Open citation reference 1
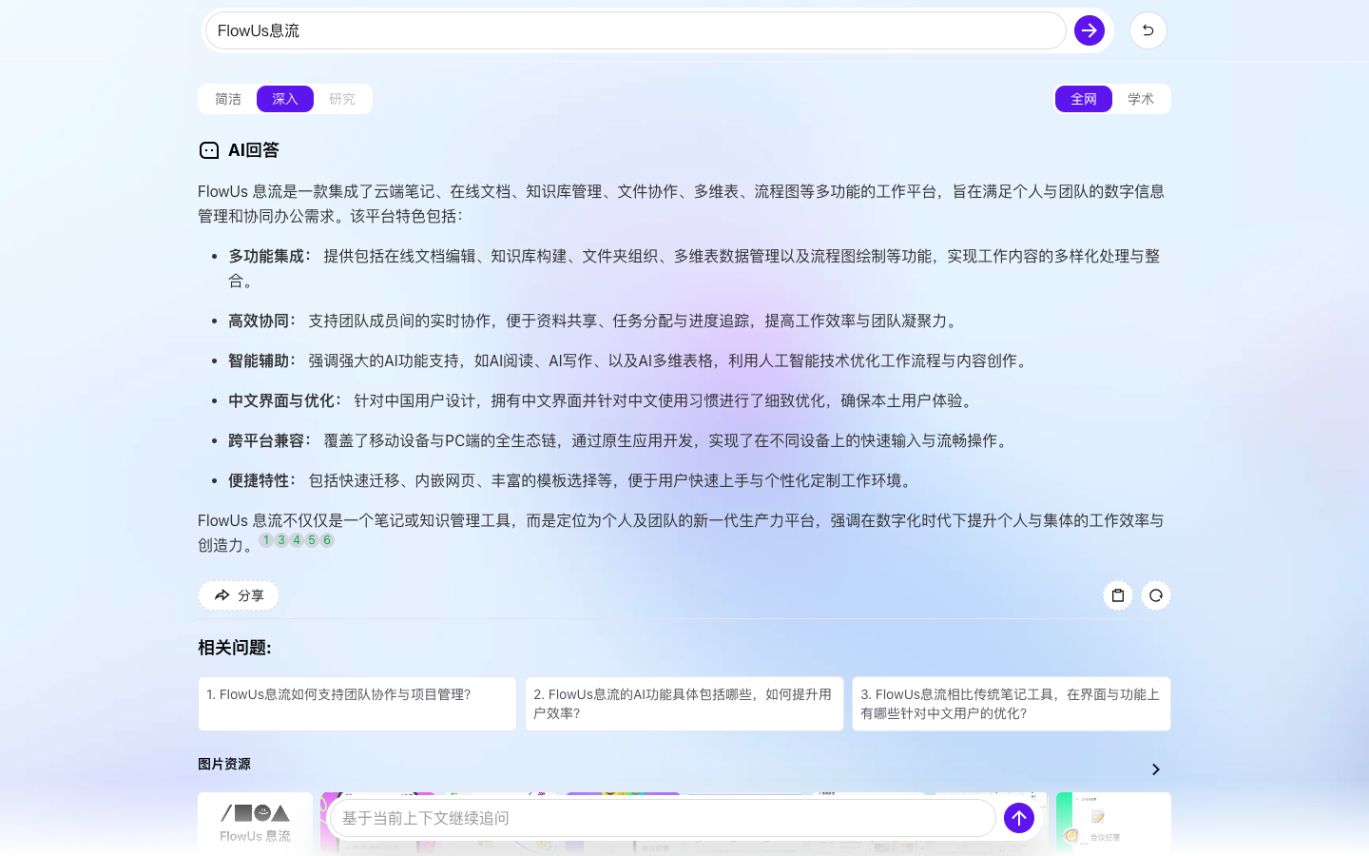This screenshot has width=1369, height=856. pos(266,540)
